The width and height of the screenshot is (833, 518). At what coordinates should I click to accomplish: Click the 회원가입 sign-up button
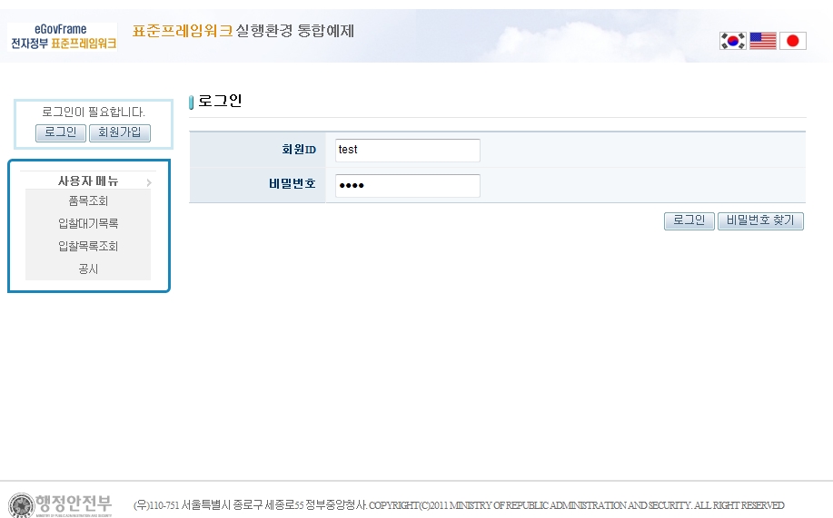pyautogui.click(x=119, y=133)
